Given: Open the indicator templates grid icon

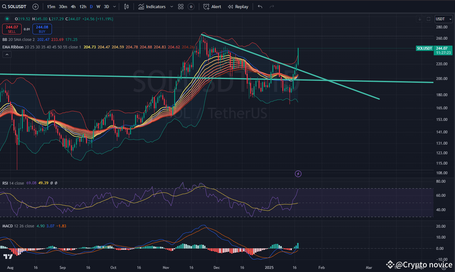Looking at the screenshot, I should [x=181, y=7].
